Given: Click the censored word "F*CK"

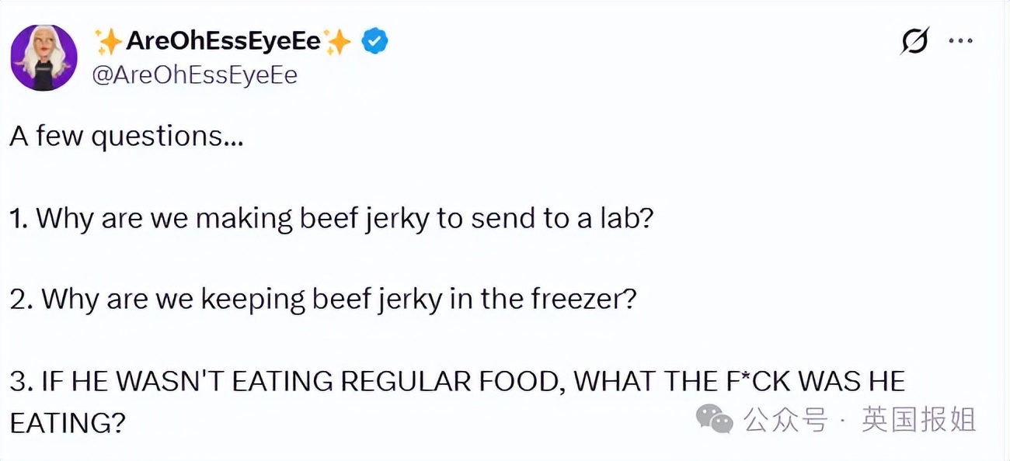Looking at the screenshot, I should pos(750,381).
